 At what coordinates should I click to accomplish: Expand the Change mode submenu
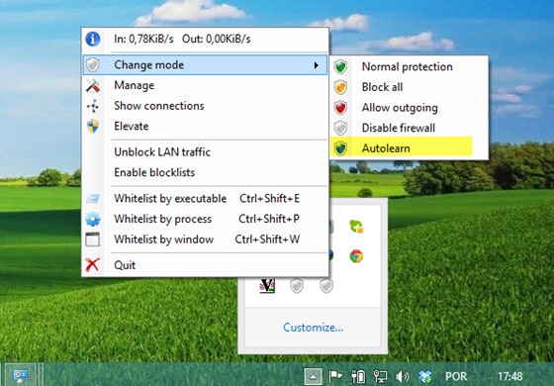point(205,65)
